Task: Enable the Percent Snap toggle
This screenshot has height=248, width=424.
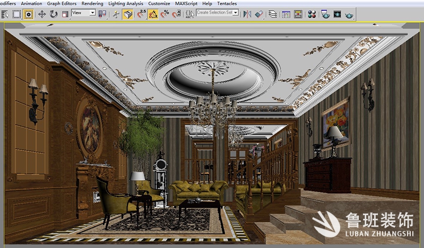Action: (164, 14)
